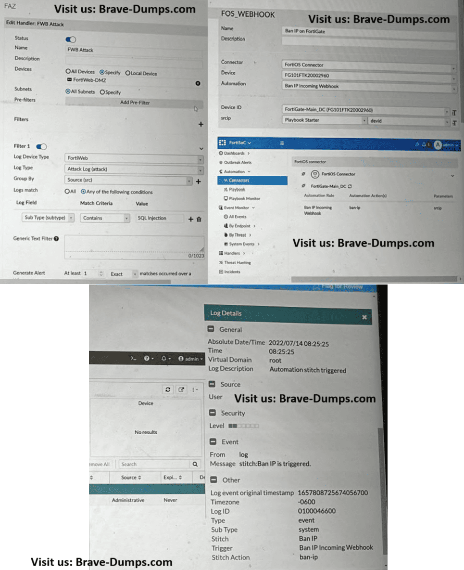This screenshot has width=464, height=570.
Task: Delete the Sub Type filter condition
Action: [199, 219]
